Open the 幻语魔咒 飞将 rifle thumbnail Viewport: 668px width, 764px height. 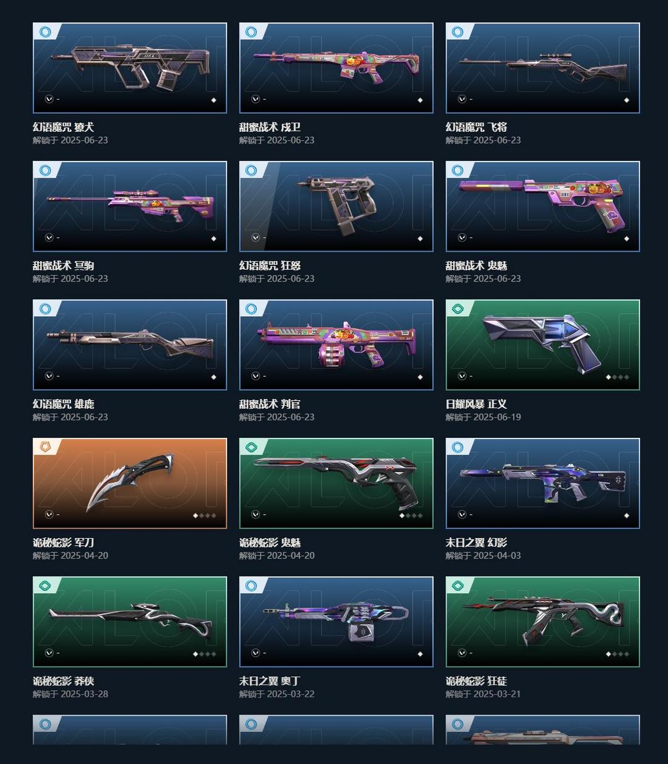coord(543,68)
